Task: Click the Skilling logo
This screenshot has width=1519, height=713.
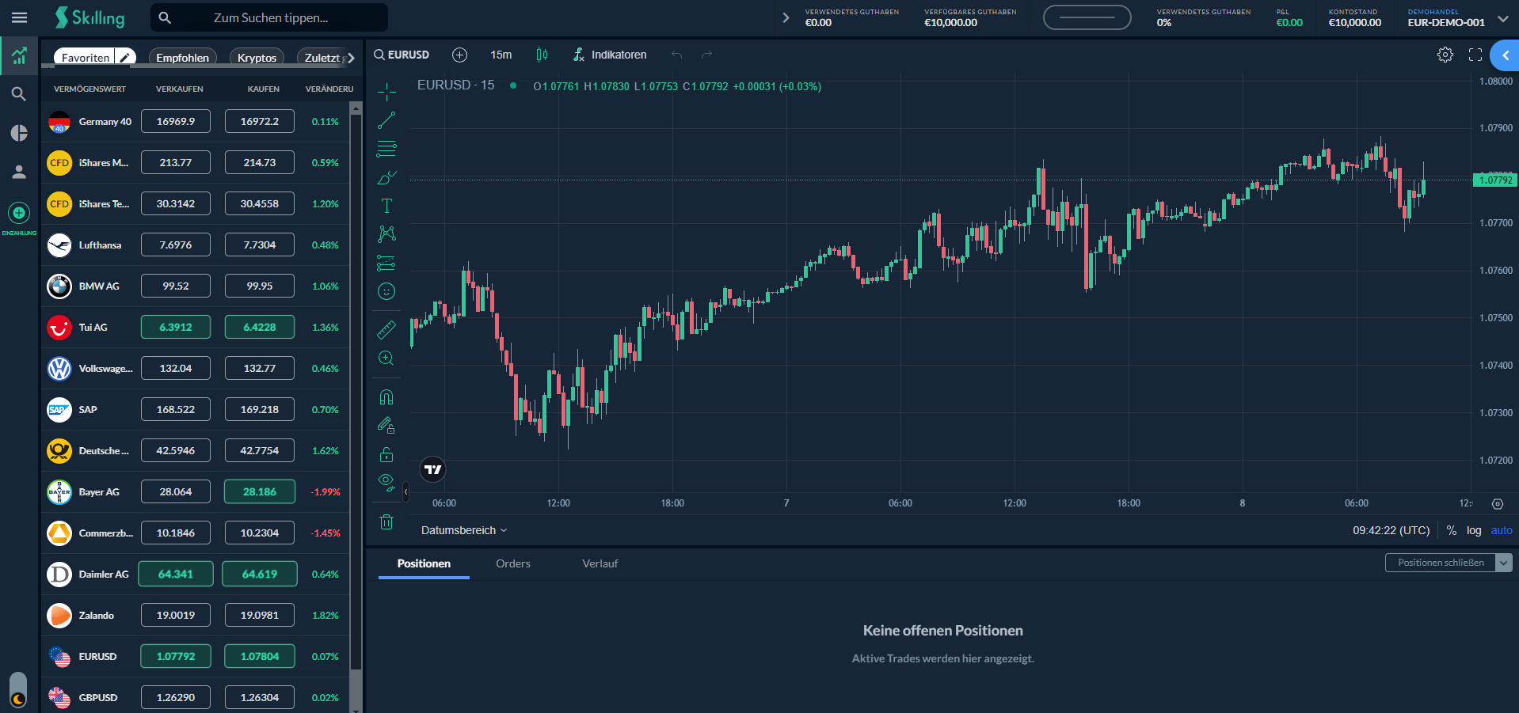Action: pos(89,17)
